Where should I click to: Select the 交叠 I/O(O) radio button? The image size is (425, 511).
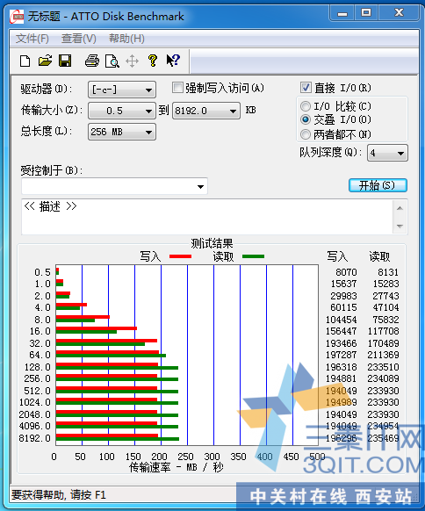click(x=306, y=119)
